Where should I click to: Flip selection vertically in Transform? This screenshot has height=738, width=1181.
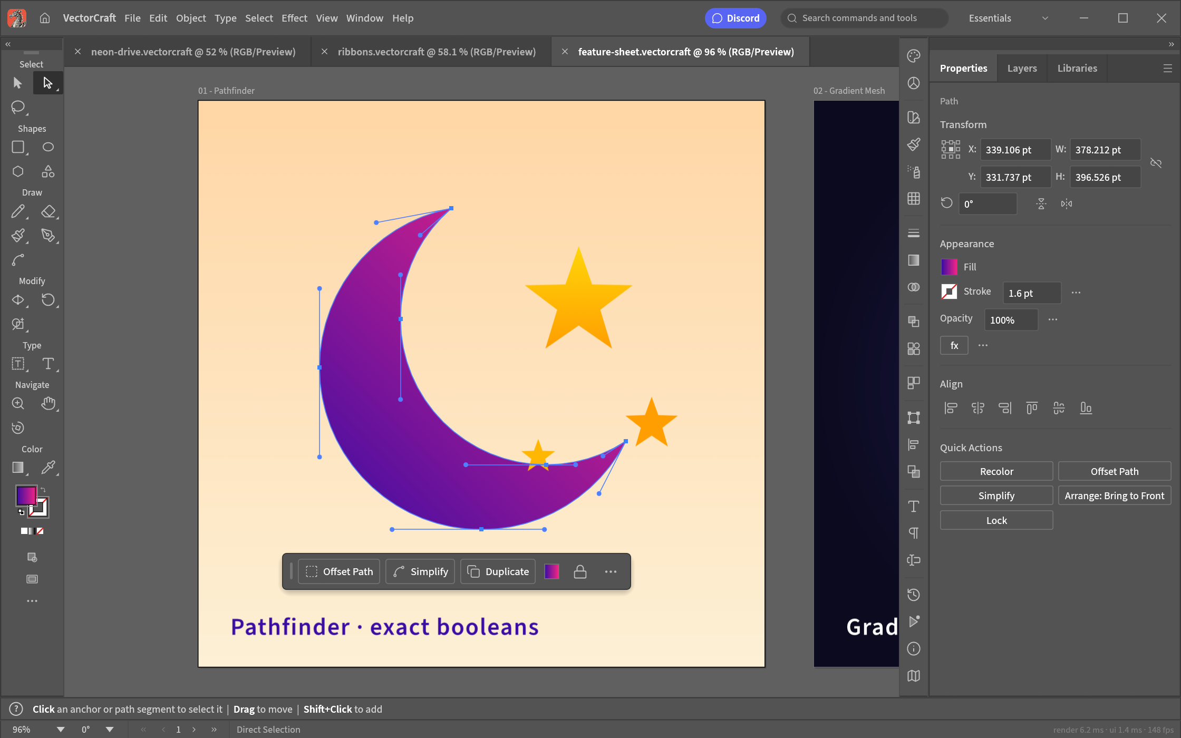pos(1041,203)
